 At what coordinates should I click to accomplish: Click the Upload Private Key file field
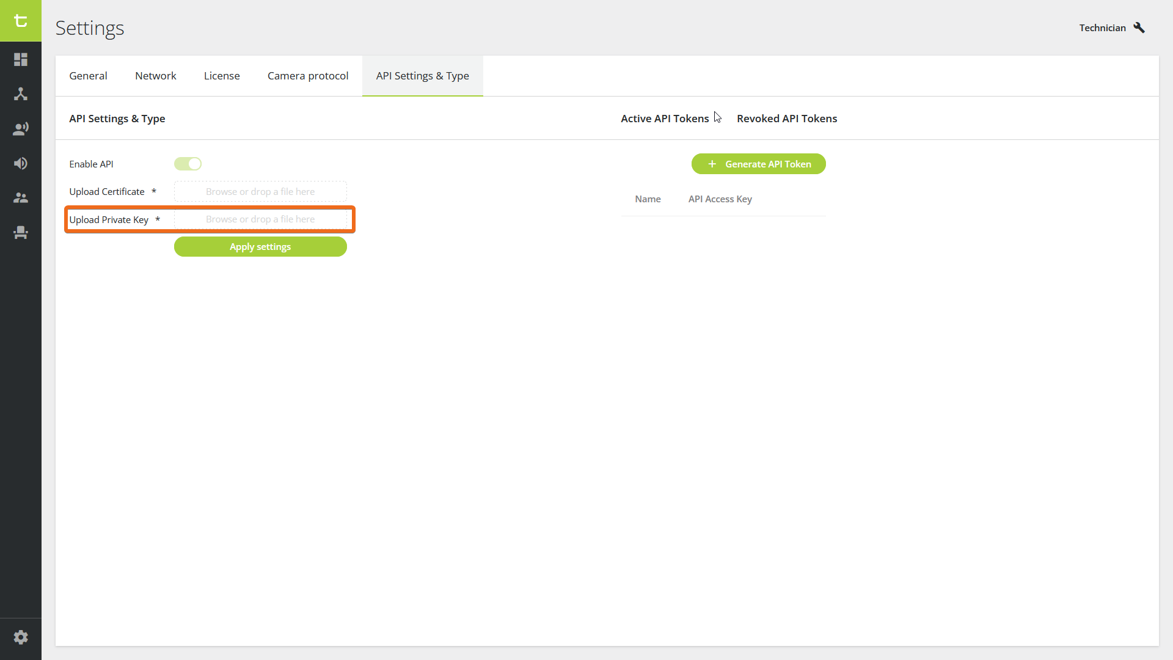260,219
